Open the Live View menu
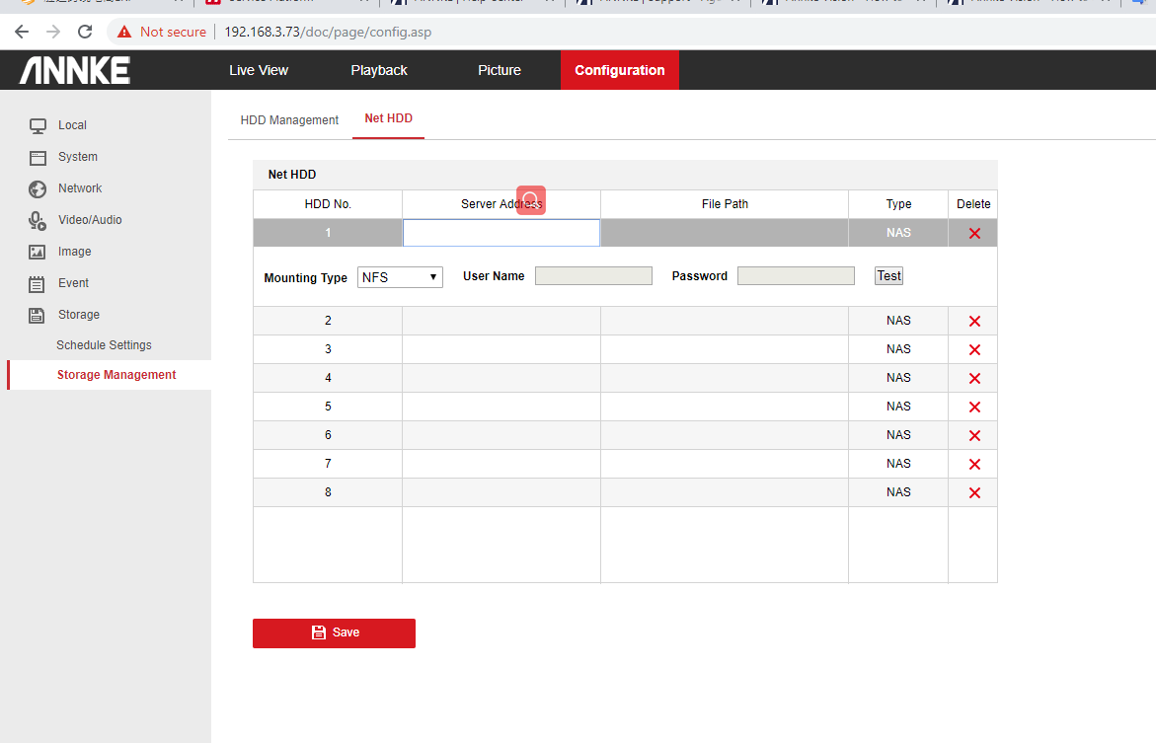 coord(259,70)
